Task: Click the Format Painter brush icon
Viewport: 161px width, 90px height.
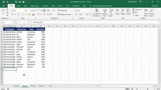Action: [7, 15]
